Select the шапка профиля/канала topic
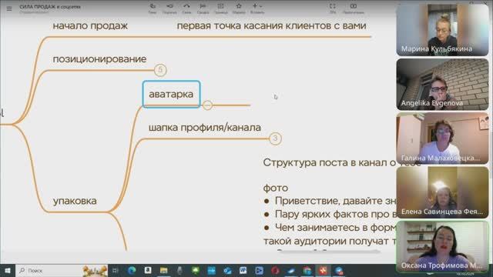The height and width of the screenshot is (277, 493). click(205, 127)
